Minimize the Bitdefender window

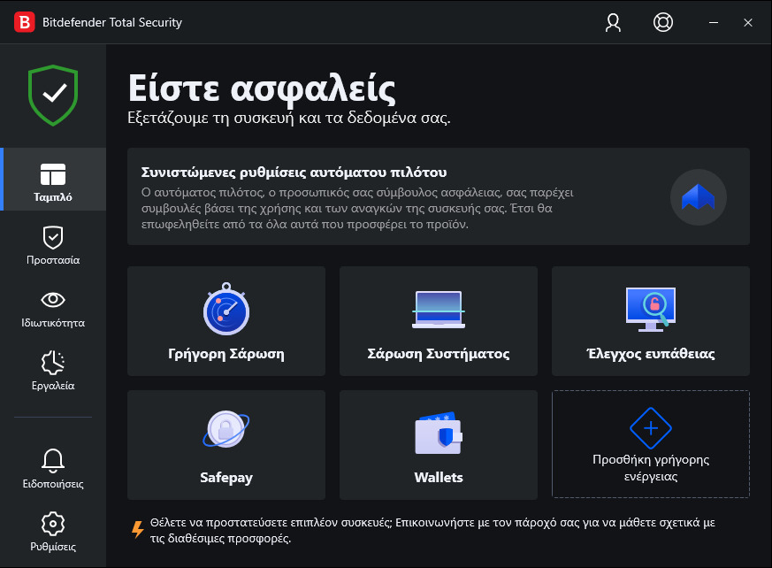714,23
